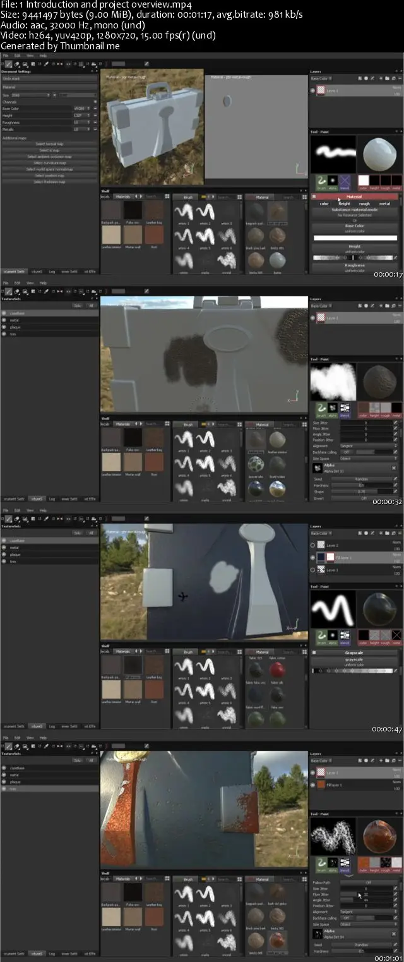Click material picker eyedropper in 00:01:01 frame toolbar
Image resolution: width=404 pixels, height=962 pixels.
[46, 746]
